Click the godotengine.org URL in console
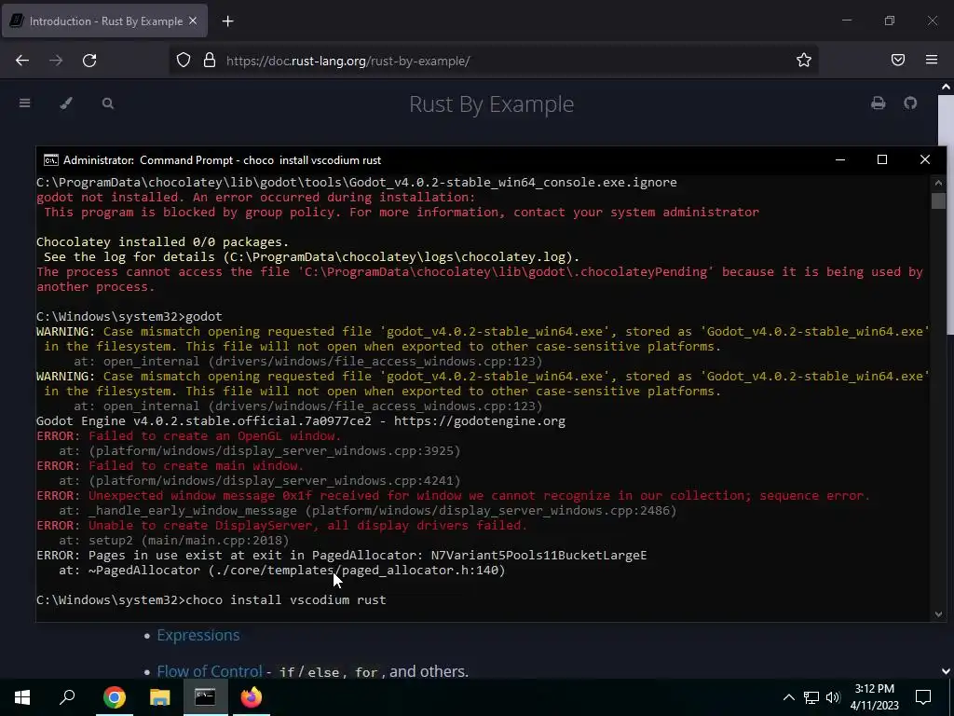Image resolution: width=954 pixels, height=716 pixels. pyautogui.click(x=480, y=421)
